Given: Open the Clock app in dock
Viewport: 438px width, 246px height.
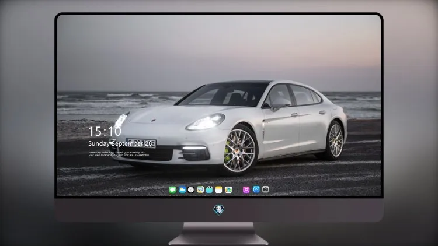Looking at the screenshot, I should click(191, 190).
